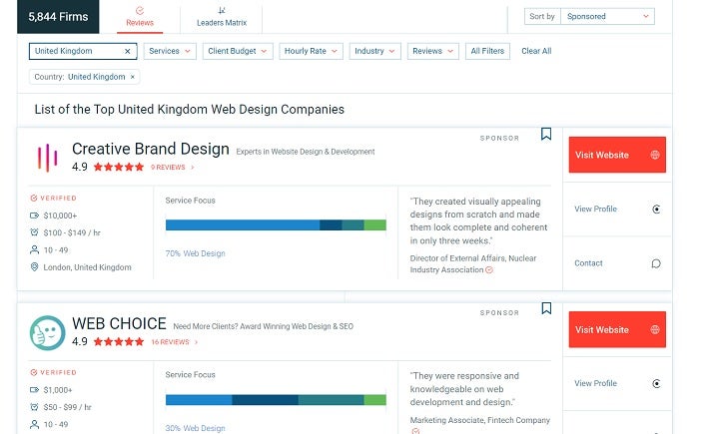The image size is (705, 434).
Task: Open the Sort by Sponsored dropdown
Action: 607,17
